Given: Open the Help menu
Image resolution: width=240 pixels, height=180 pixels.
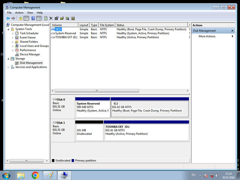Looking at the screenshot, I should (x=40, y=12).
